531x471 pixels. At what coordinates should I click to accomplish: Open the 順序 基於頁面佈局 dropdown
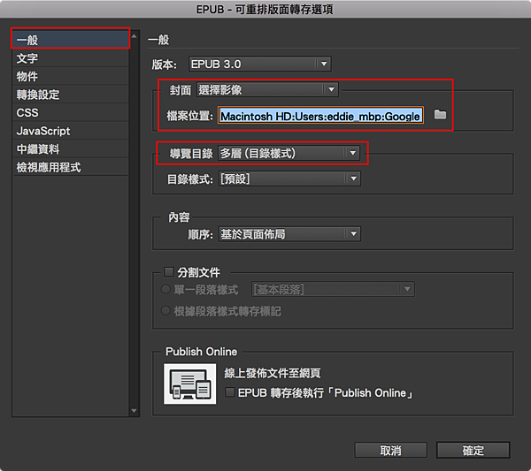pos(289,234)
